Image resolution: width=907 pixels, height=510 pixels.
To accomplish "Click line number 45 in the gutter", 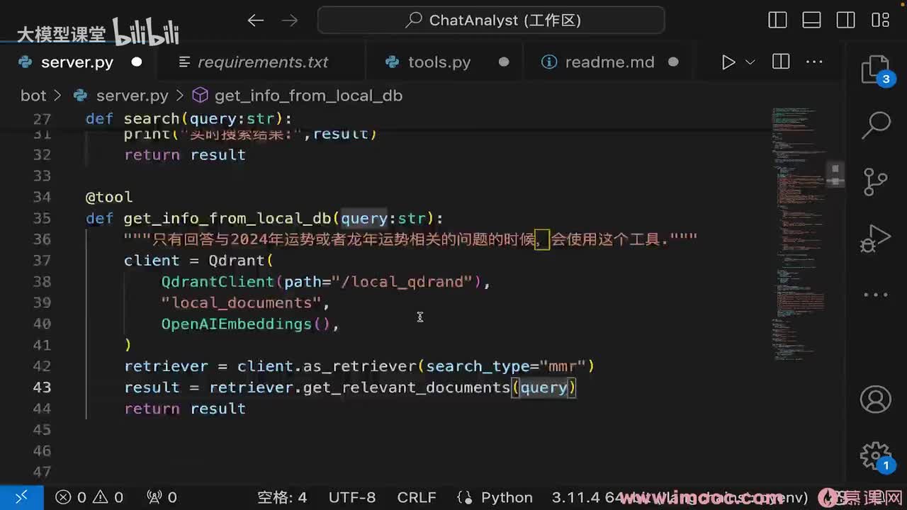I will 42,430.
